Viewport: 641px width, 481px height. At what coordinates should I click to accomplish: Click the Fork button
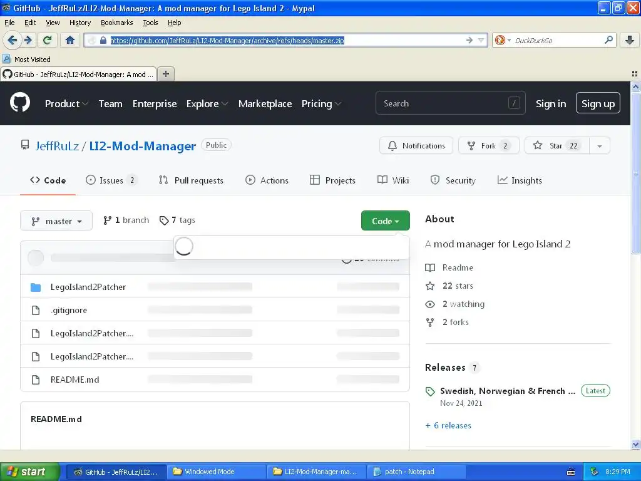489,145
